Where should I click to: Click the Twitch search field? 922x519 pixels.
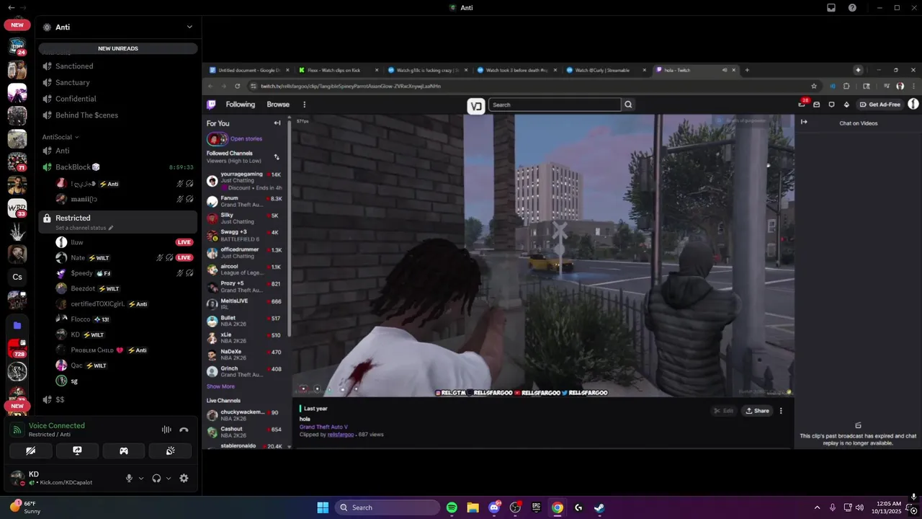coord(555,105)
